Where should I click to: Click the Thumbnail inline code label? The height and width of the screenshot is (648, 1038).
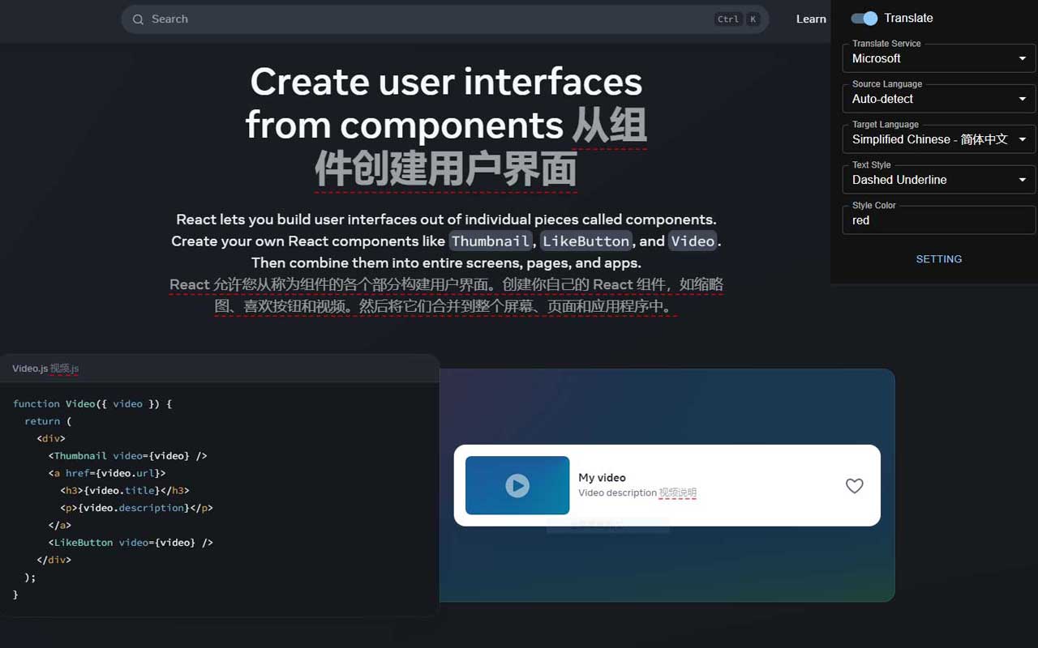tap(491, 241)
